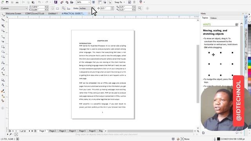Click the '1 of 50' page counter
The width and height of the screenshot is (251, 141).
(23, 131)
